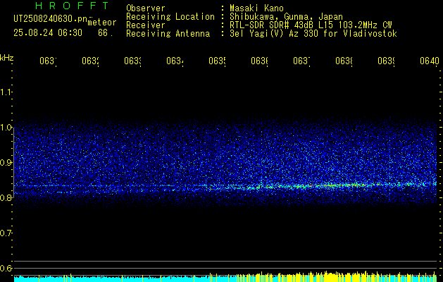
Task: Click the word meteor under the file name
Action: pyautogui.click(x=101, y=23)
